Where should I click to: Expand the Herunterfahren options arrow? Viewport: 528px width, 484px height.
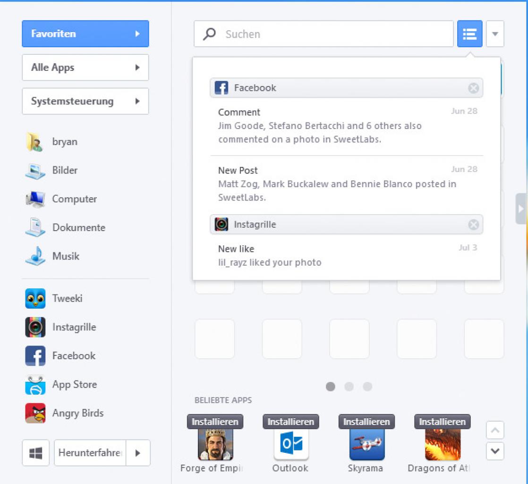pos(138,453)
